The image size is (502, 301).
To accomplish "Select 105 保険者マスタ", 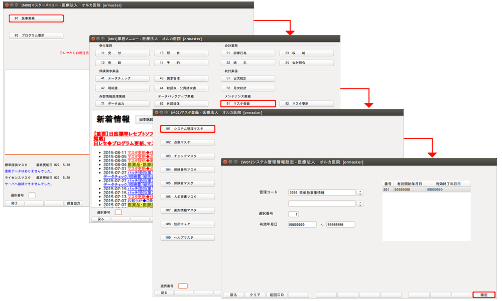I will click(188, 183).
